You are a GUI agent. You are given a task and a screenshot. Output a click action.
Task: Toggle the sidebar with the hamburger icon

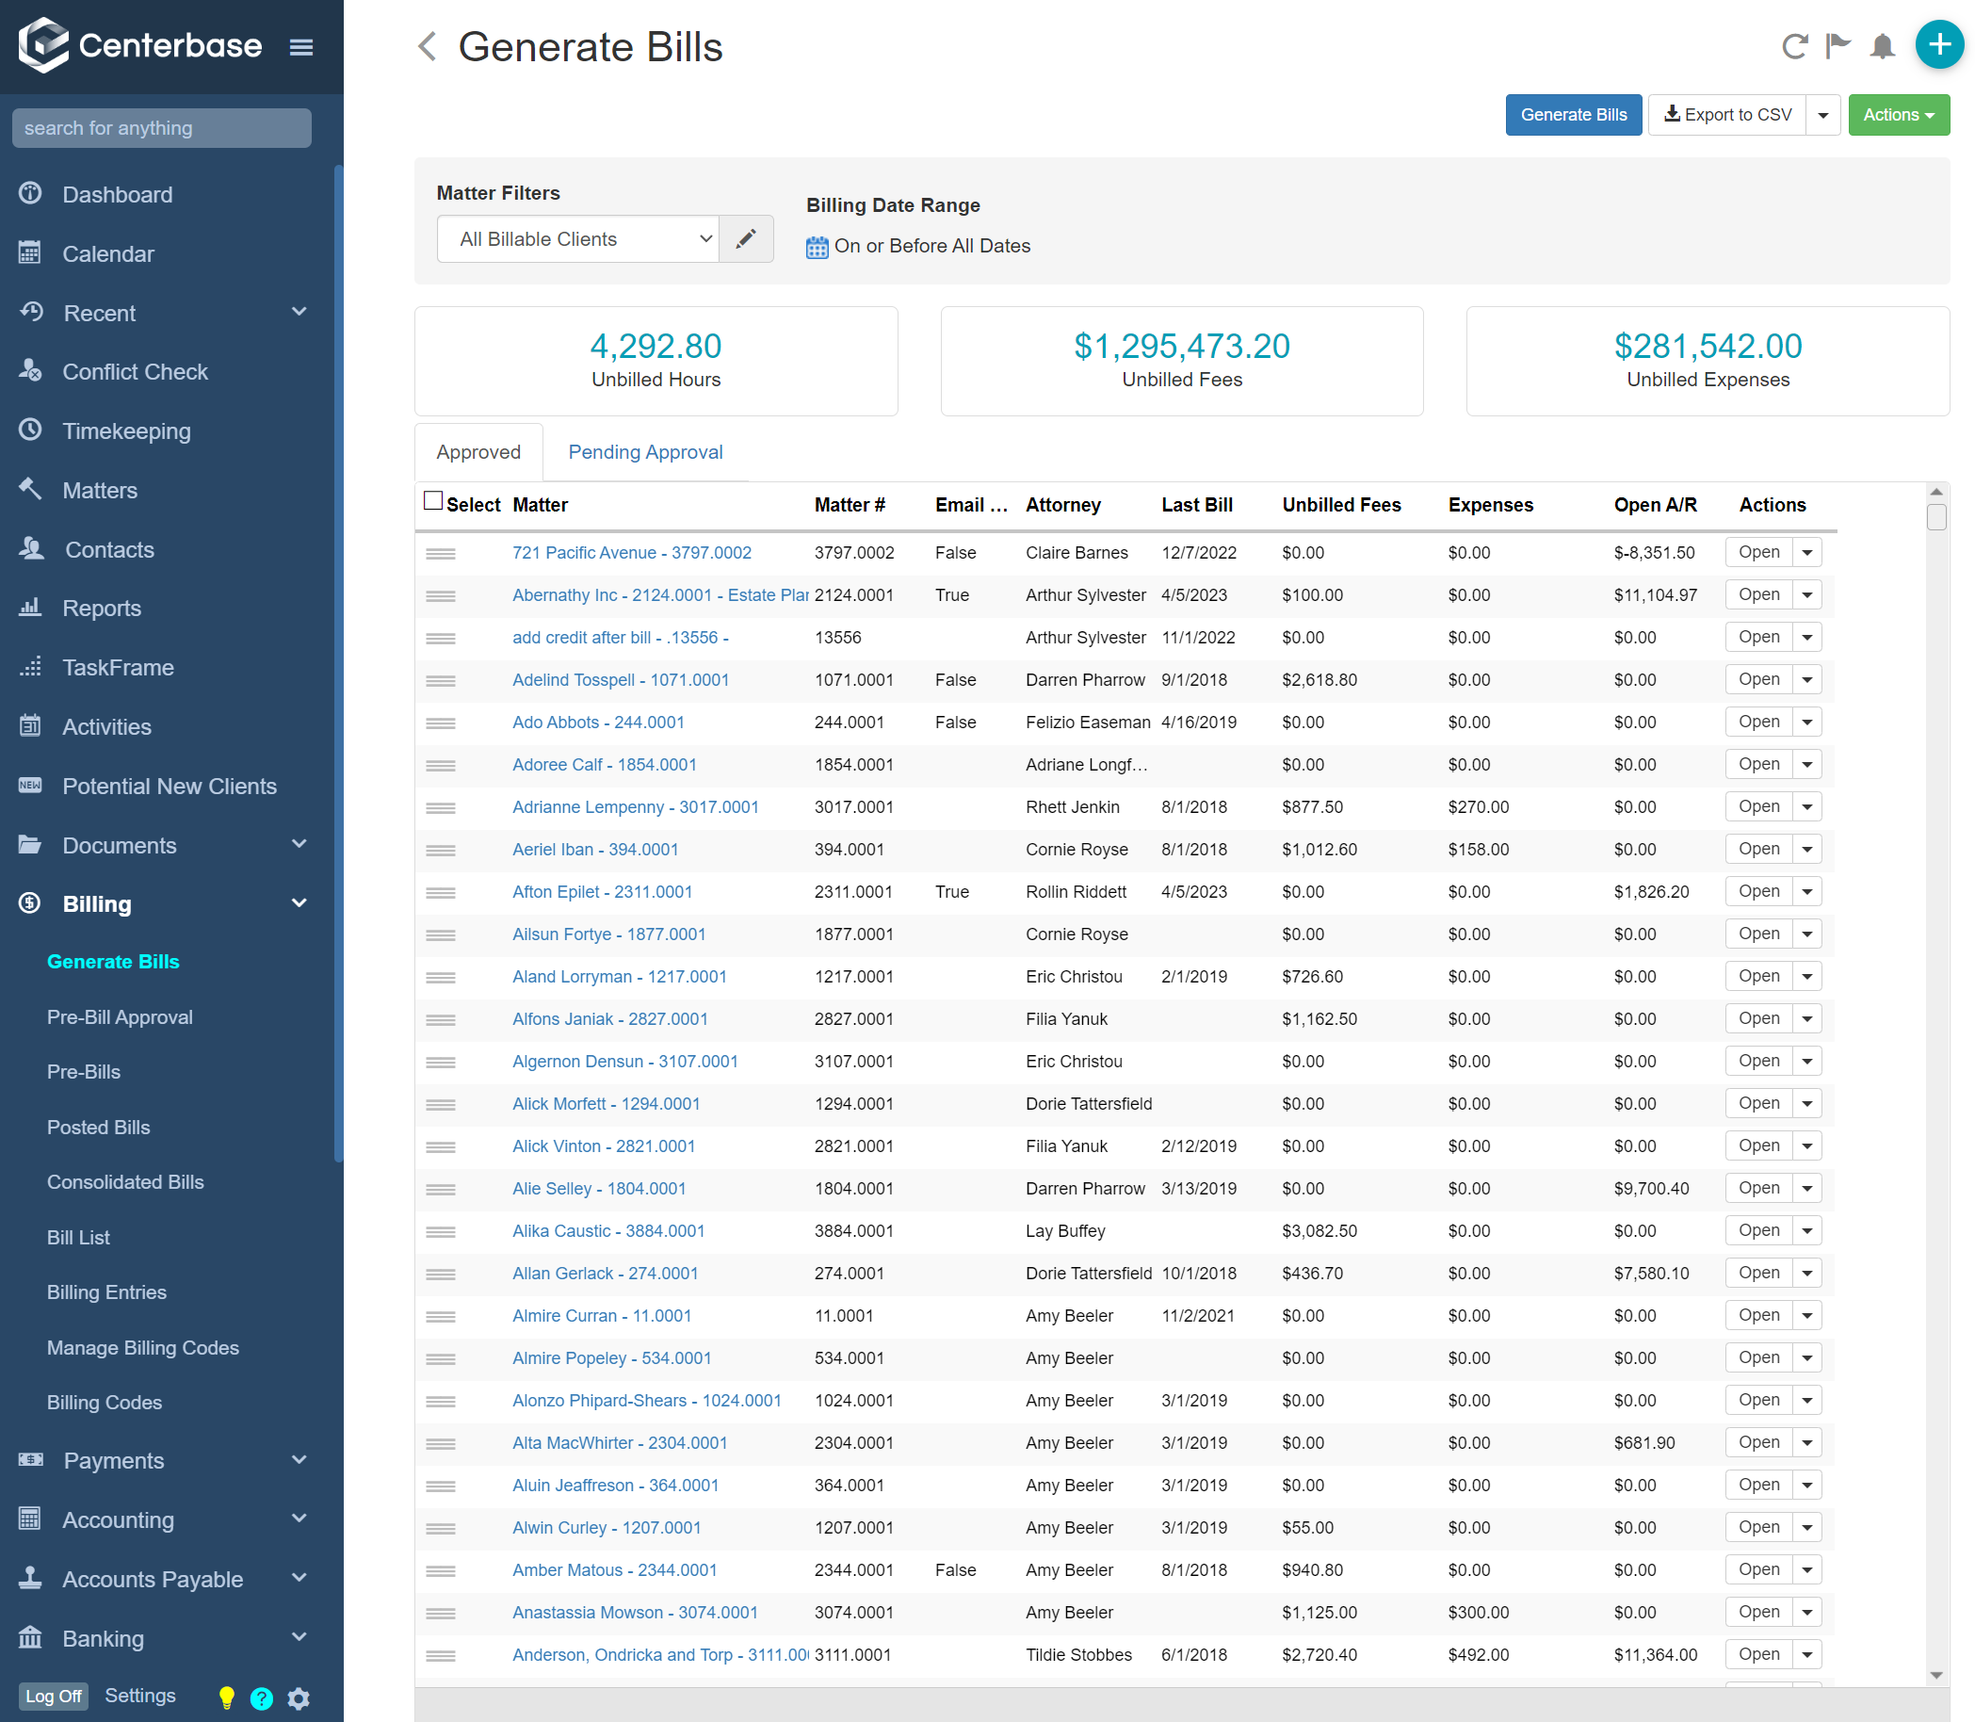tap(301, 46)
